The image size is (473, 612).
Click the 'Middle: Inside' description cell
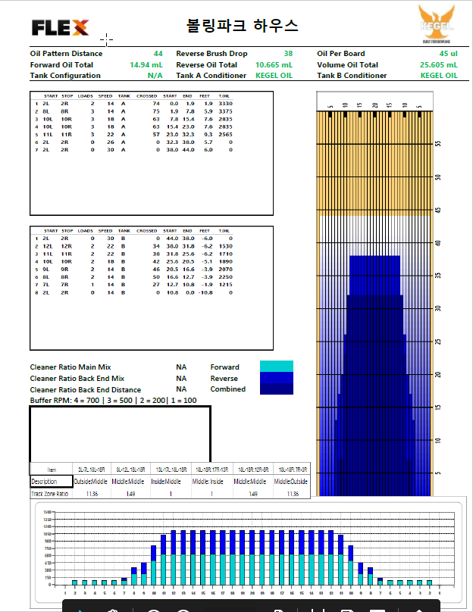click(208, 481)
